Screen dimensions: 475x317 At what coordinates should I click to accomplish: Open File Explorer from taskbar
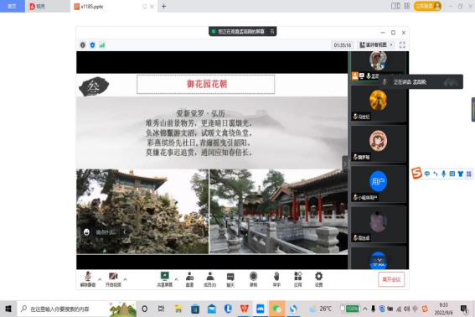[178, 309]
